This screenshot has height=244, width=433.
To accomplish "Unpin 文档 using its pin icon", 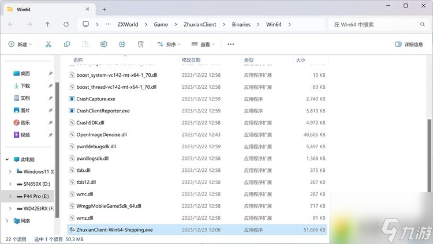I will [50, 98].
